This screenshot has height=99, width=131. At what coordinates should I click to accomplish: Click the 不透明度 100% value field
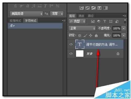(117, 28)
